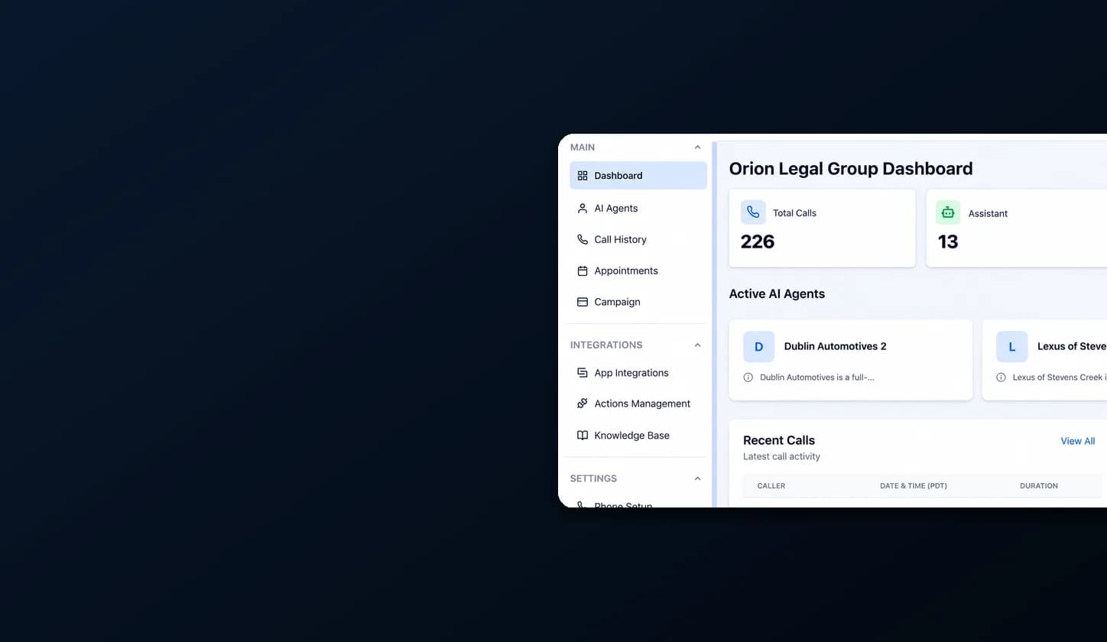Click the App Integrations icon
Viewport: 1107px width, 642px height.
coord(583,373)
